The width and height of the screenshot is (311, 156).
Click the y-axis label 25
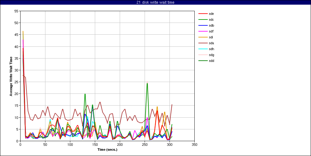pos(16,82)
